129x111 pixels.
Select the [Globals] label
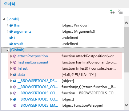(x=17, y=50)
